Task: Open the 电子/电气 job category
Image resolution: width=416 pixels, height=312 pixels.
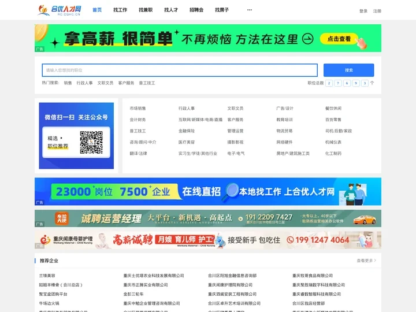Action: coord(236,153)
